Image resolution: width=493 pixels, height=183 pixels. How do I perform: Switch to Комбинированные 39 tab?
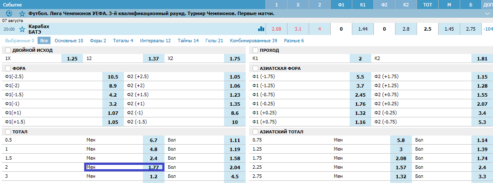(253, 41)
